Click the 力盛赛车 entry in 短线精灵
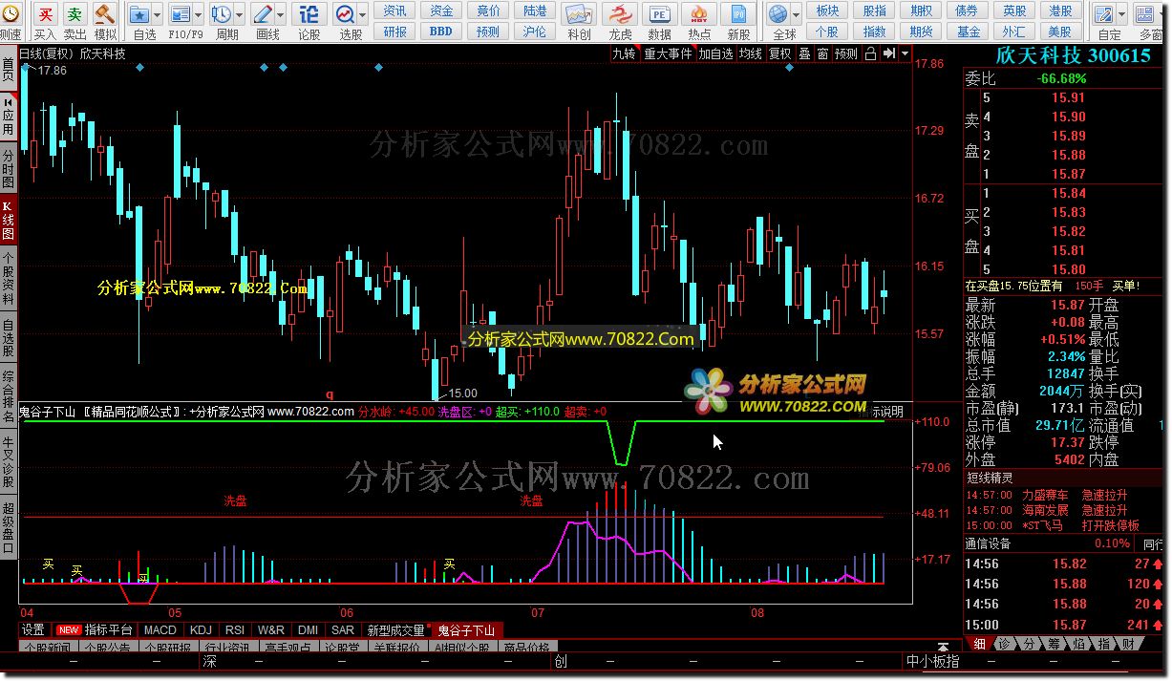Image resolution: width=1172 pixels, height=681 pixels. (x=1047, y=495)
